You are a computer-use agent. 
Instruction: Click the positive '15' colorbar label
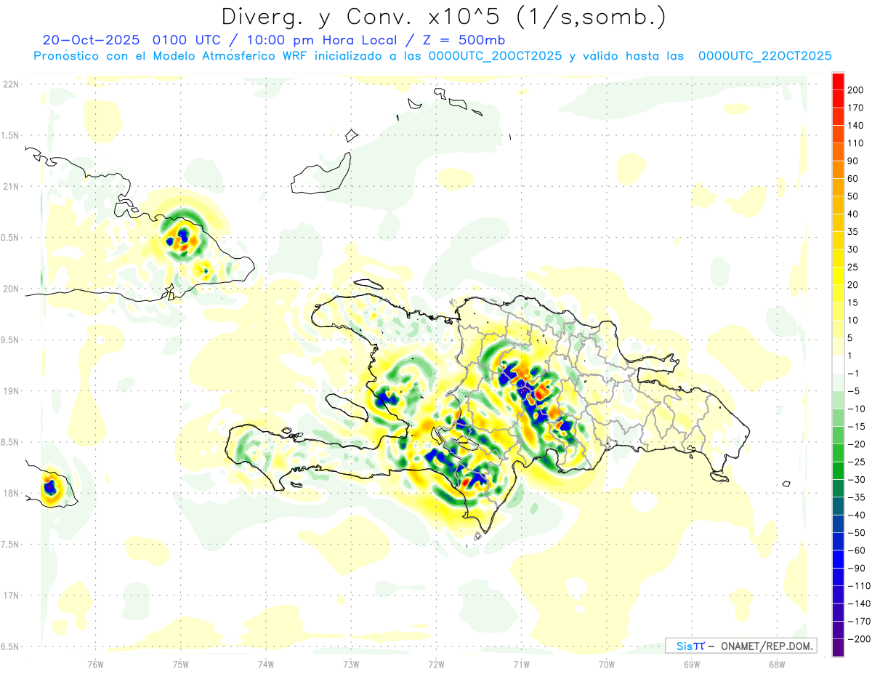pos(852,302)
